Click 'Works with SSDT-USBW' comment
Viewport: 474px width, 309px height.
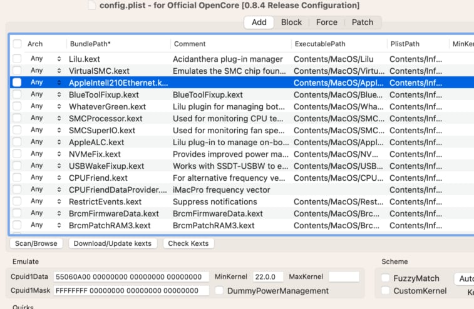(230, 166)
